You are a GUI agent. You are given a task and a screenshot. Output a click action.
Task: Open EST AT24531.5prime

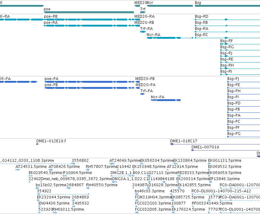click(x=31, y=167)
